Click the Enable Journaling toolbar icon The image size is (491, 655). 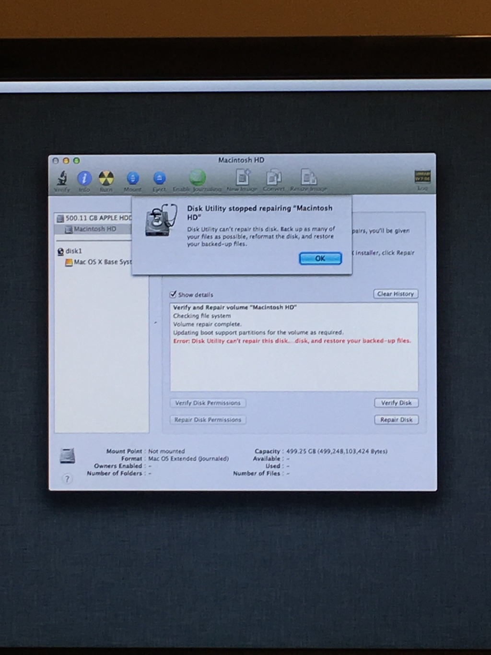point(197,178)
